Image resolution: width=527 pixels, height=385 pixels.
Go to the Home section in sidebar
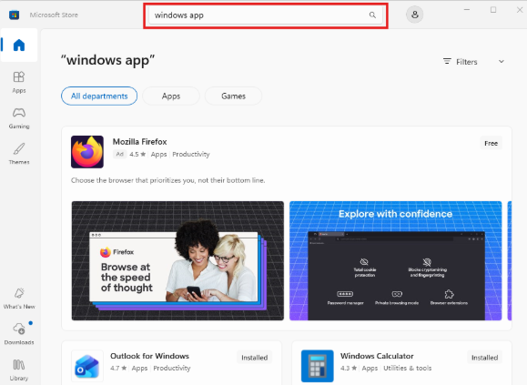pos(19,45)
